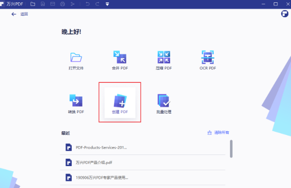Minimize the 万兴PDF window
Image resolution: width=291 pixels, height=188 pixels.
263,4
